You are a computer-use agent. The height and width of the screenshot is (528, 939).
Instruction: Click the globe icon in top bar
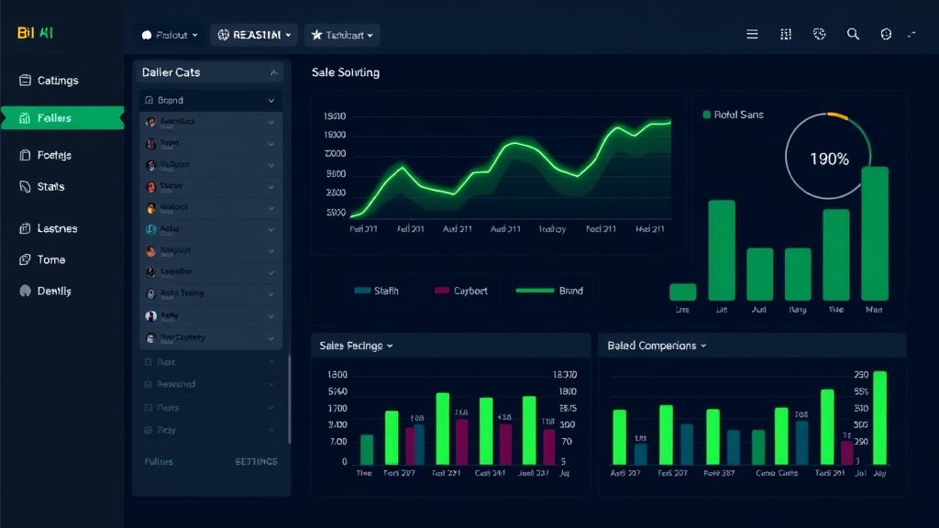(x=819, y=34)
